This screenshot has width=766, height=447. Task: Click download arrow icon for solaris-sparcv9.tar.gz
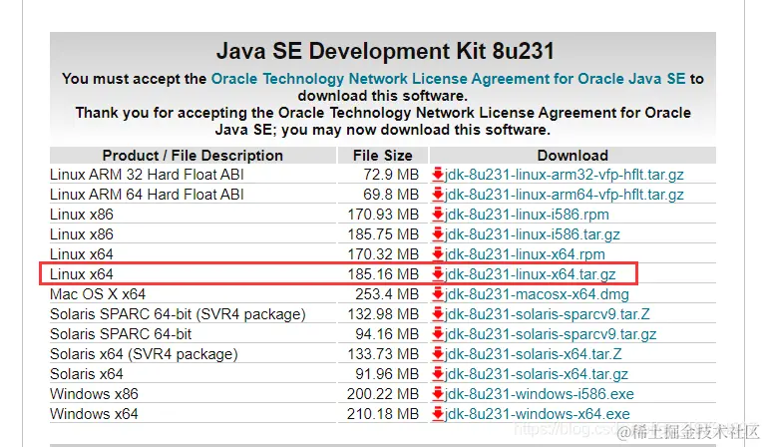click(x=438, y=333)
